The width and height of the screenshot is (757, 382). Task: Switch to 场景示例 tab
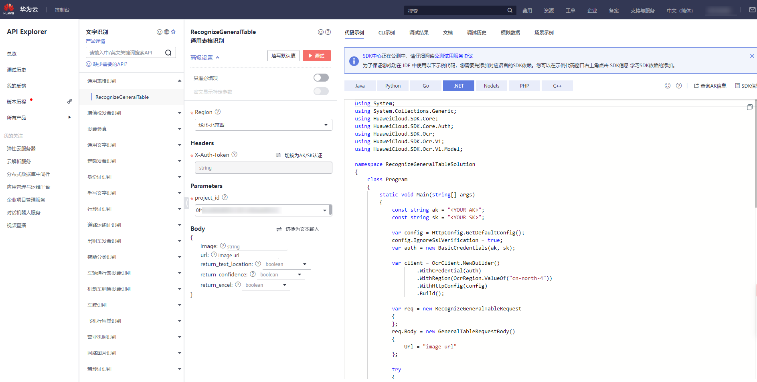(544, 33)
